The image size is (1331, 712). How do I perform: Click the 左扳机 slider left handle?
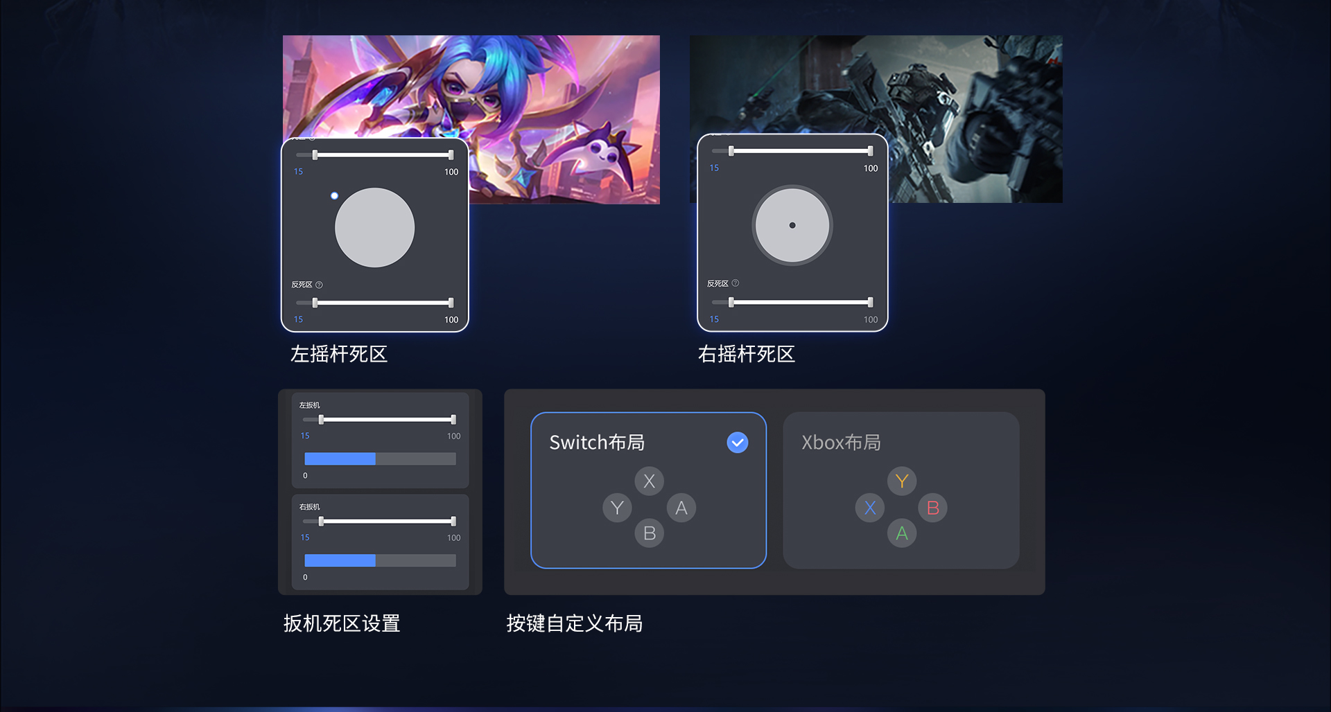(x=321, y=420)
